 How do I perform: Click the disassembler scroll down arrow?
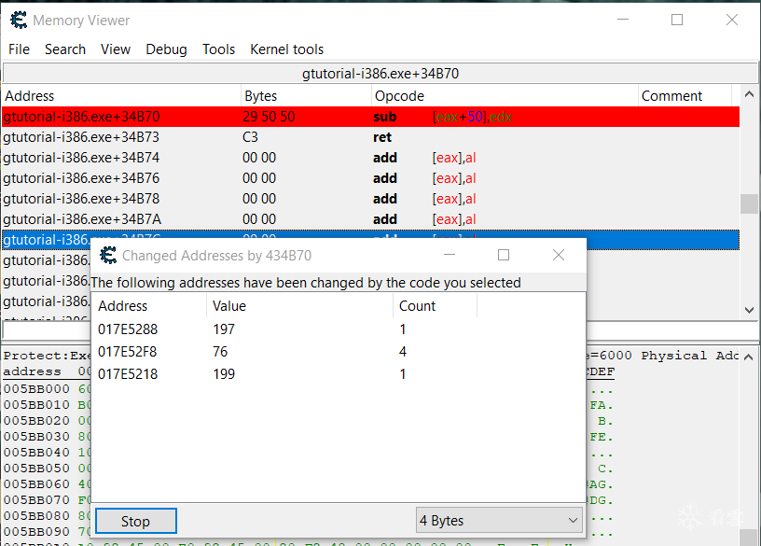(x=750, y=310)
